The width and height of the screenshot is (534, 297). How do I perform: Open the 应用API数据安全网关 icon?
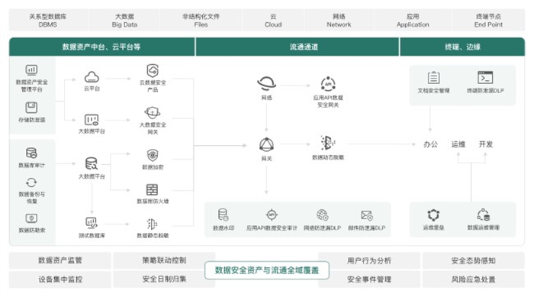(x=328, y=84)
